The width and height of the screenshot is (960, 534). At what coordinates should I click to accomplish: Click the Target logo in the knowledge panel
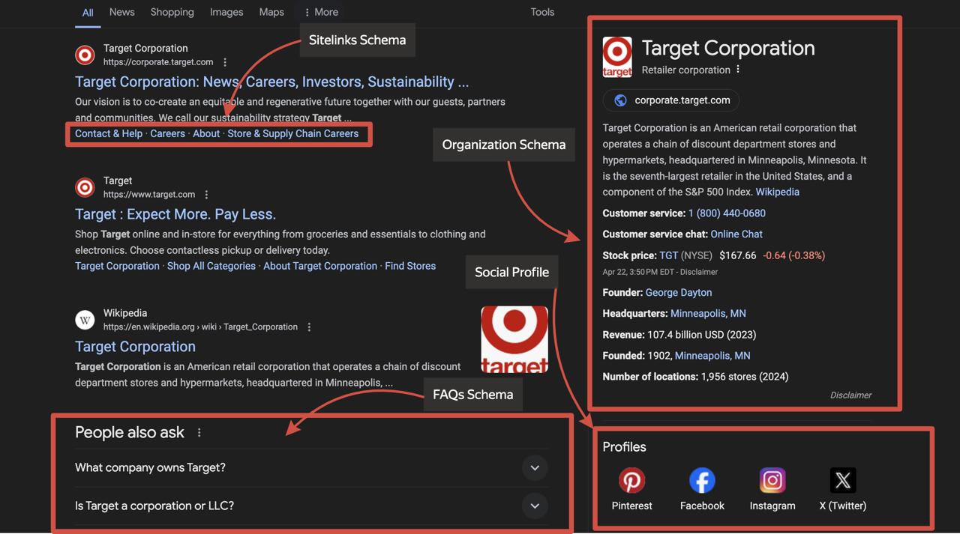pos(617,56)
